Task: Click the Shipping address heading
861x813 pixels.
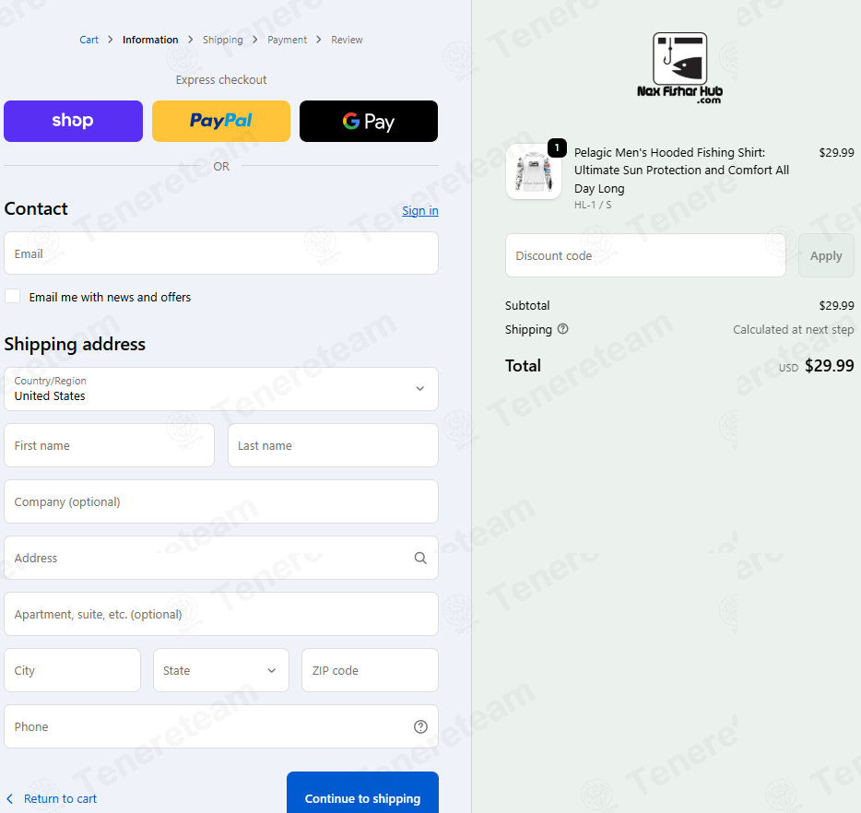Action: 75,344
